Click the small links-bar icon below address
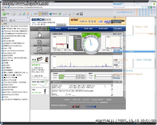The image size is (157, 125). tap(3, 10)
